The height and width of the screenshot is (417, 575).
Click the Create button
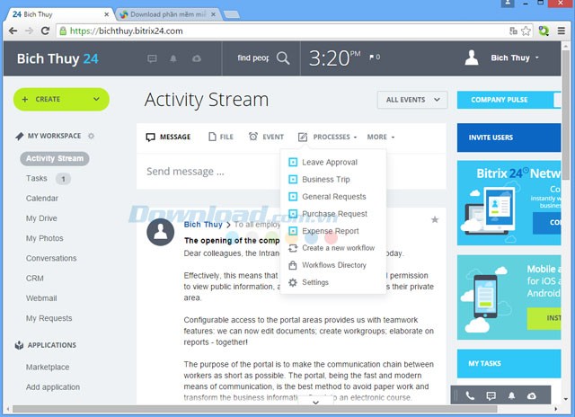click(61, 99)
